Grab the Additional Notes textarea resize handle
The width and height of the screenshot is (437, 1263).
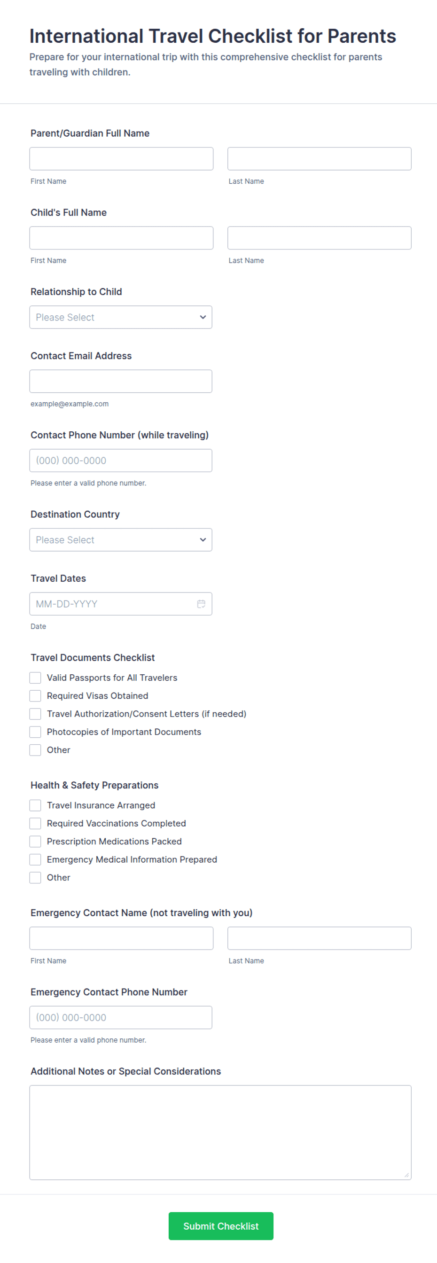406,1175
